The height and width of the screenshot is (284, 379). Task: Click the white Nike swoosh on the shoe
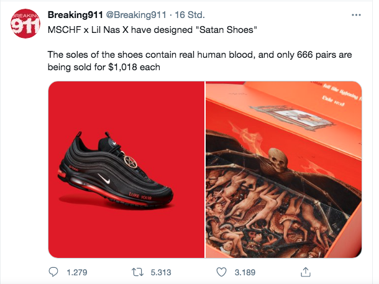tap(104, 178)
